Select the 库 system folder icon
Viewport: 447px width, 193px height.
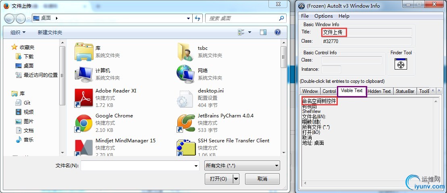83,52
